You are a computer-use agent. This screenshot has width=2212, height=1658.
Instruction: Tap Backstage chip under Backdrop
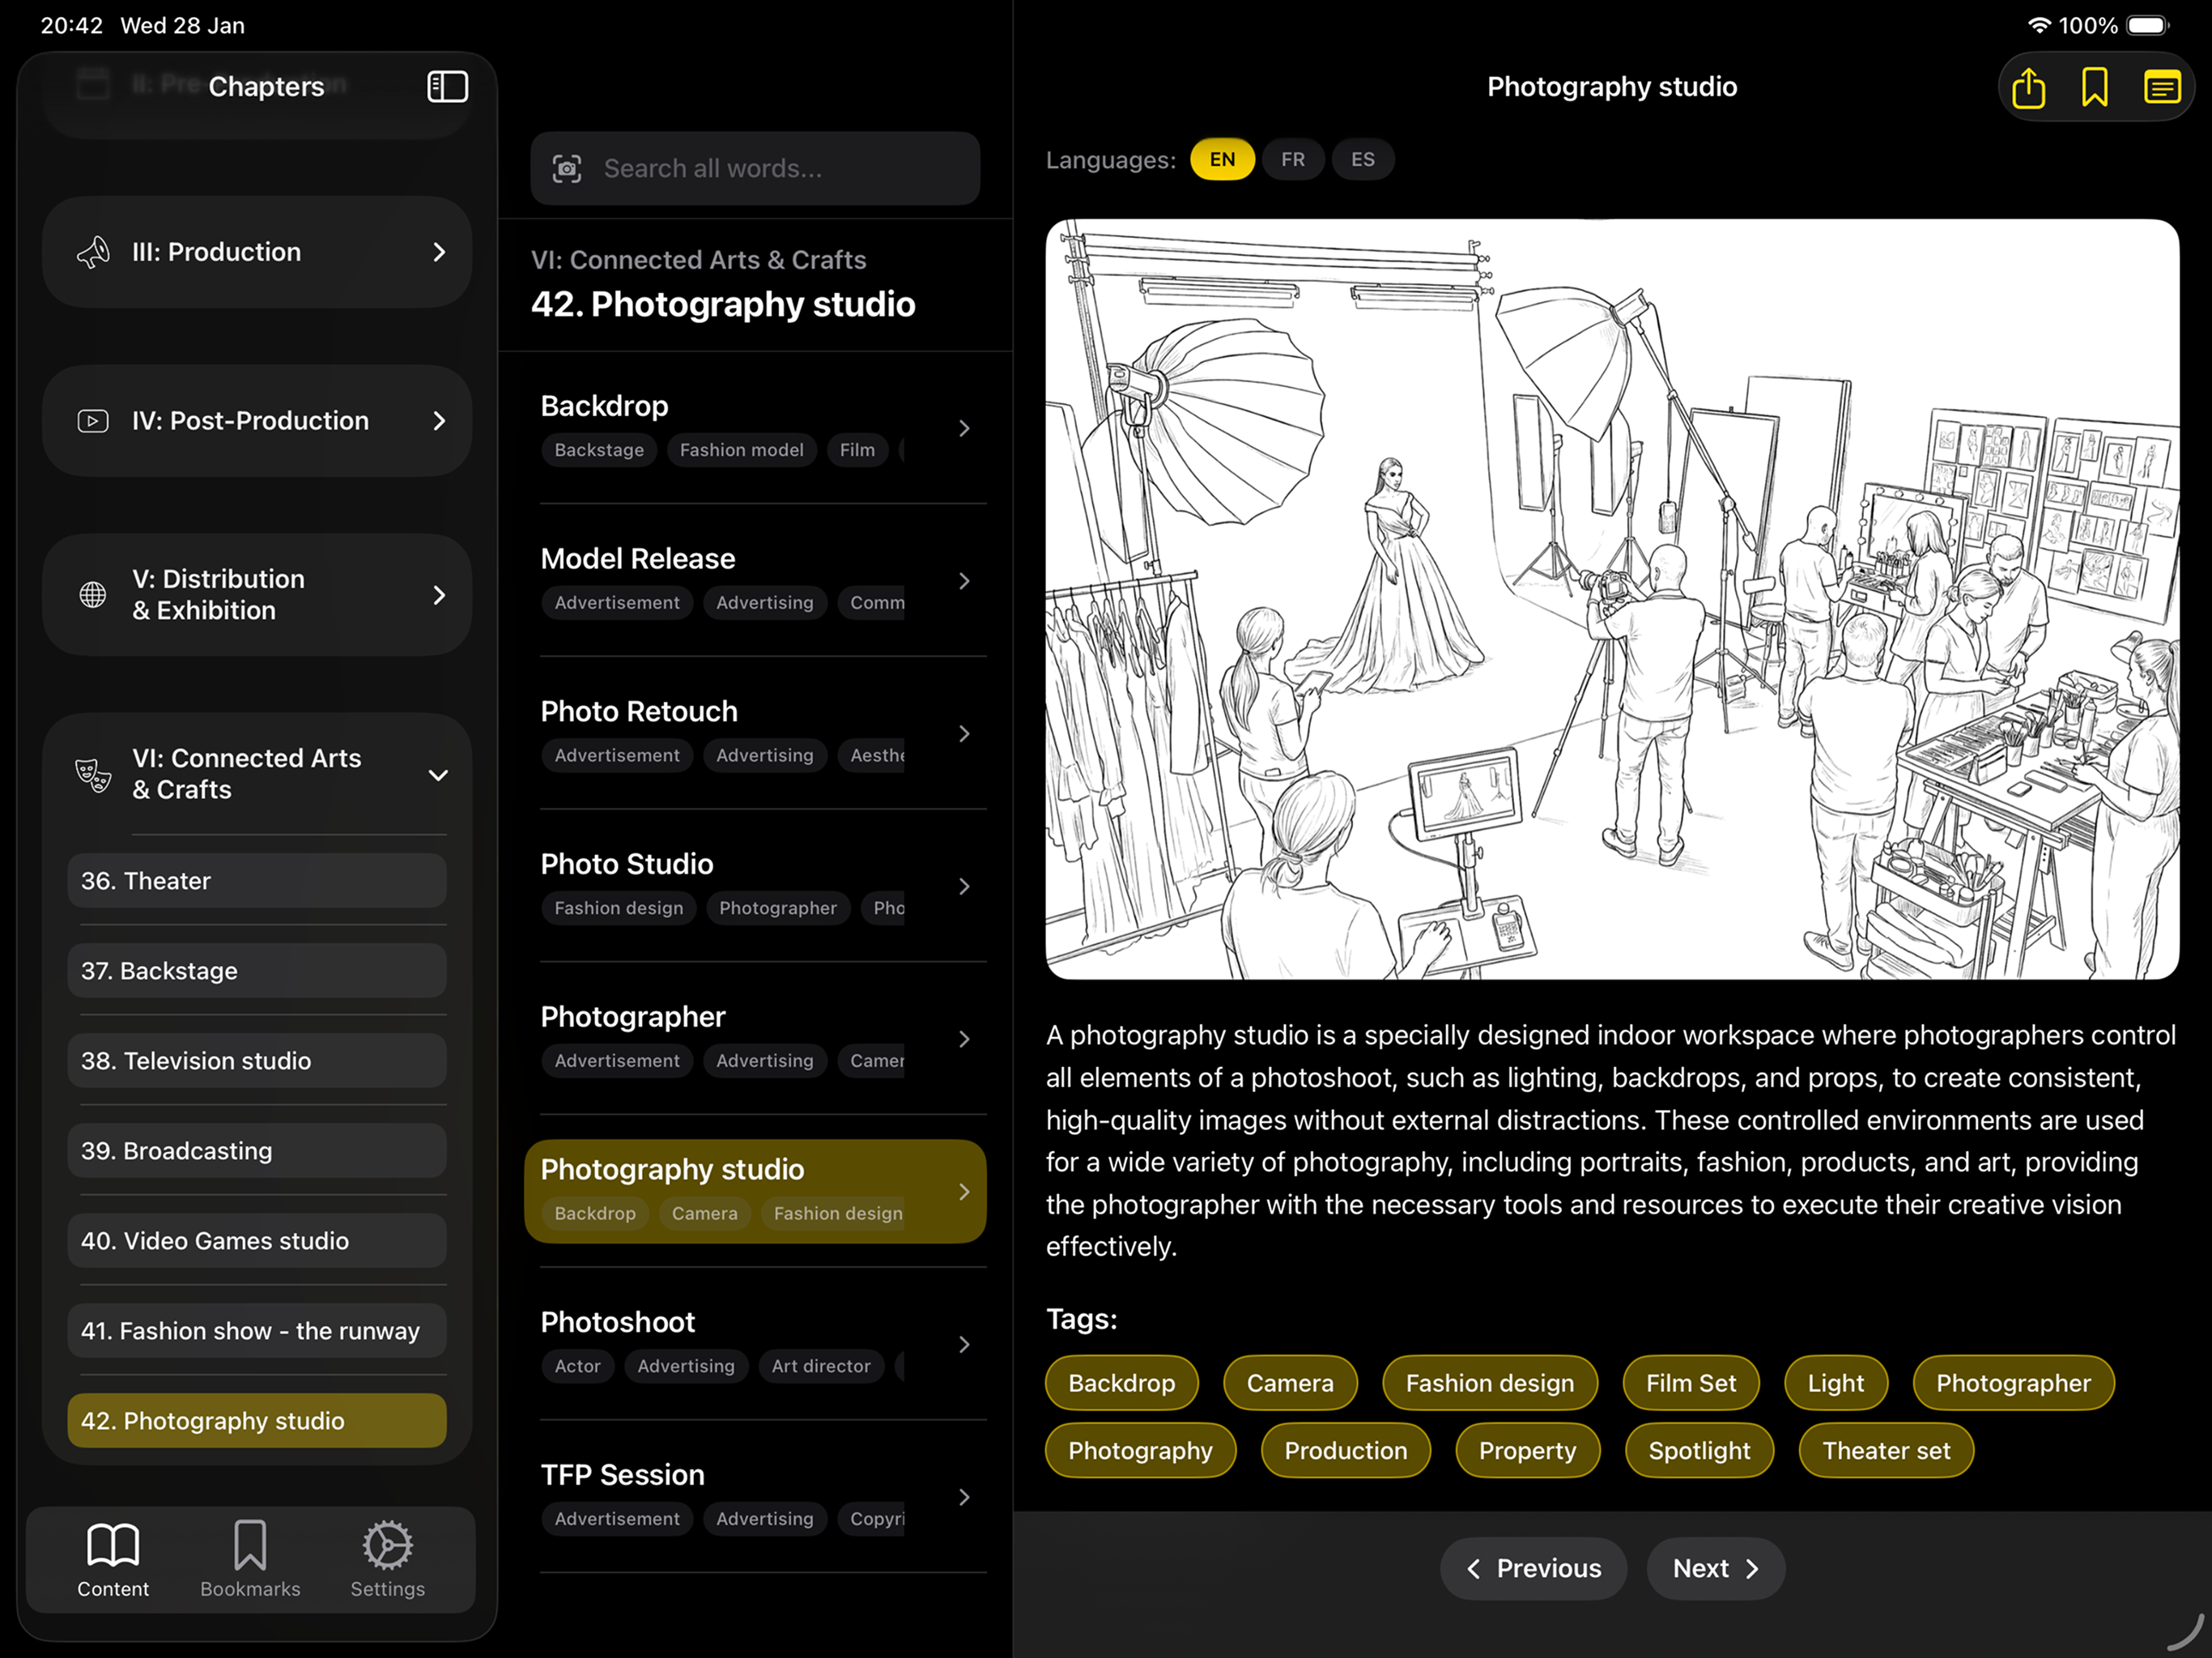599,450
